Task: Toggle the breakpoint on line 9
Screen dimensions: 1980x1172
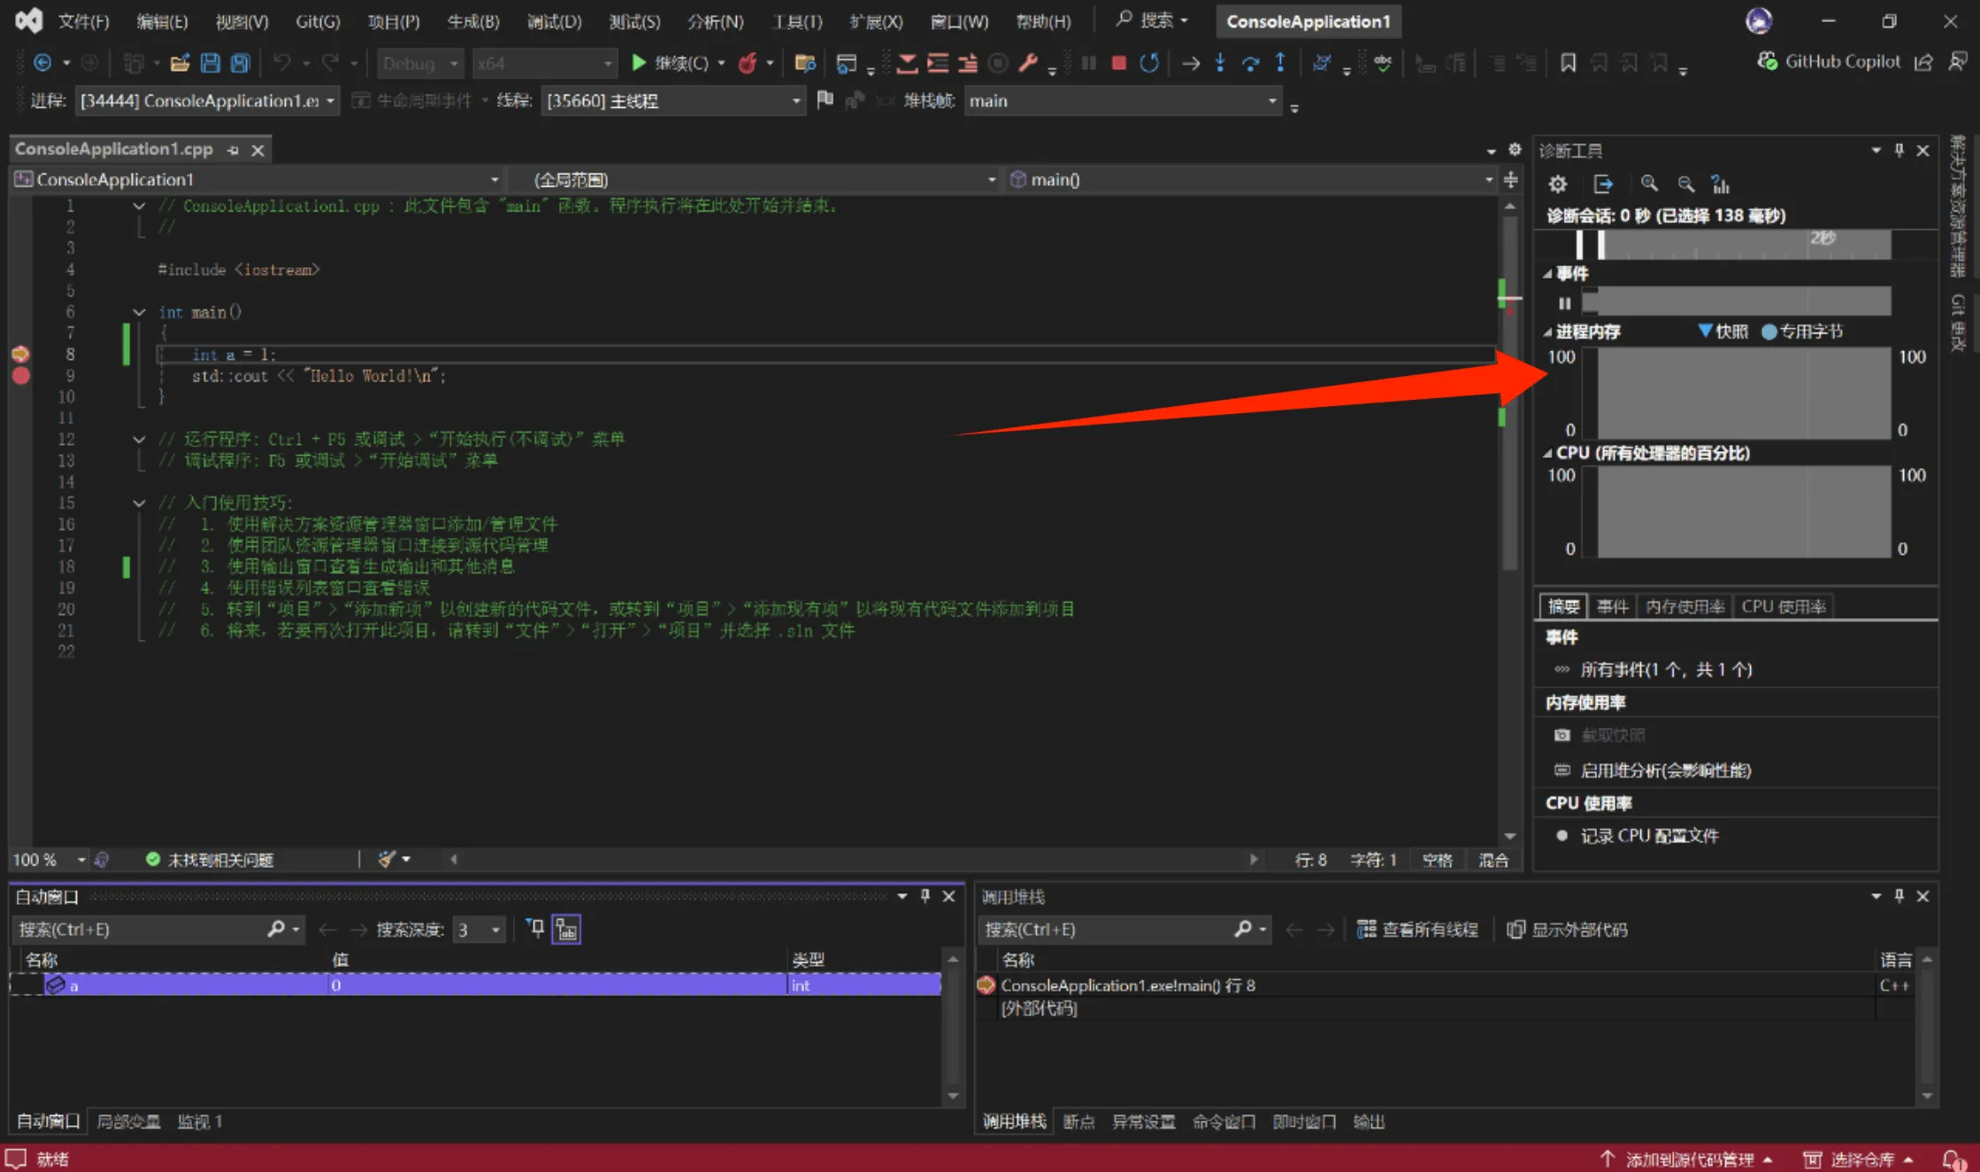Action: pyautogui.click(x=20, y=376)
